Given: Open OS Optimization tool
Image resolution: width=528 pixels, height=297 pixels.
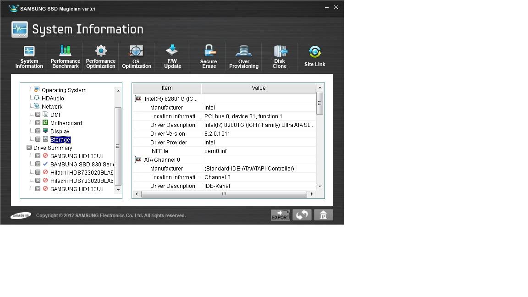Looking at the screenshot, I should point(137,57).
